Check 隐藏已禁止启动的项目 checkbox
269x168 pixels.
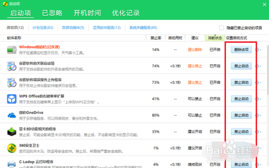point(222,28)
